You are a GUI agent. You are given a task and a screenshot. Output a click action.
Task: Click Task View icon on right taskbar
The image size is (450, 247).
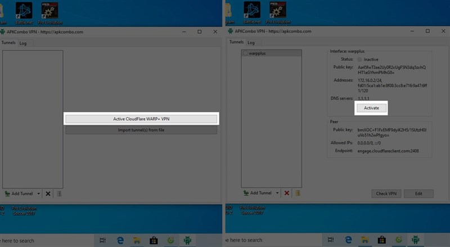pyautogui.click(x=331, y=240)
